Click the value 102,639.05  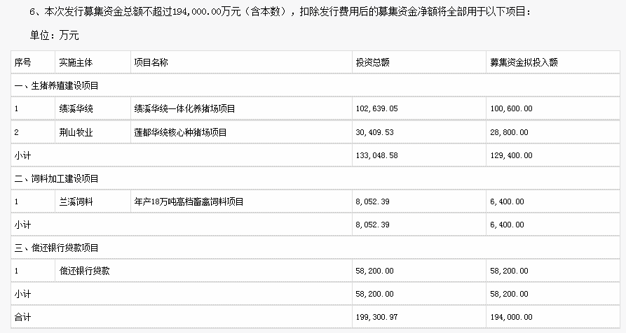377,108
